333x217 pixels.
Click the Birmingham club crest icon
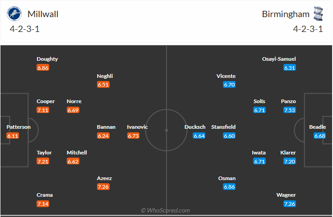click(319, 14)
